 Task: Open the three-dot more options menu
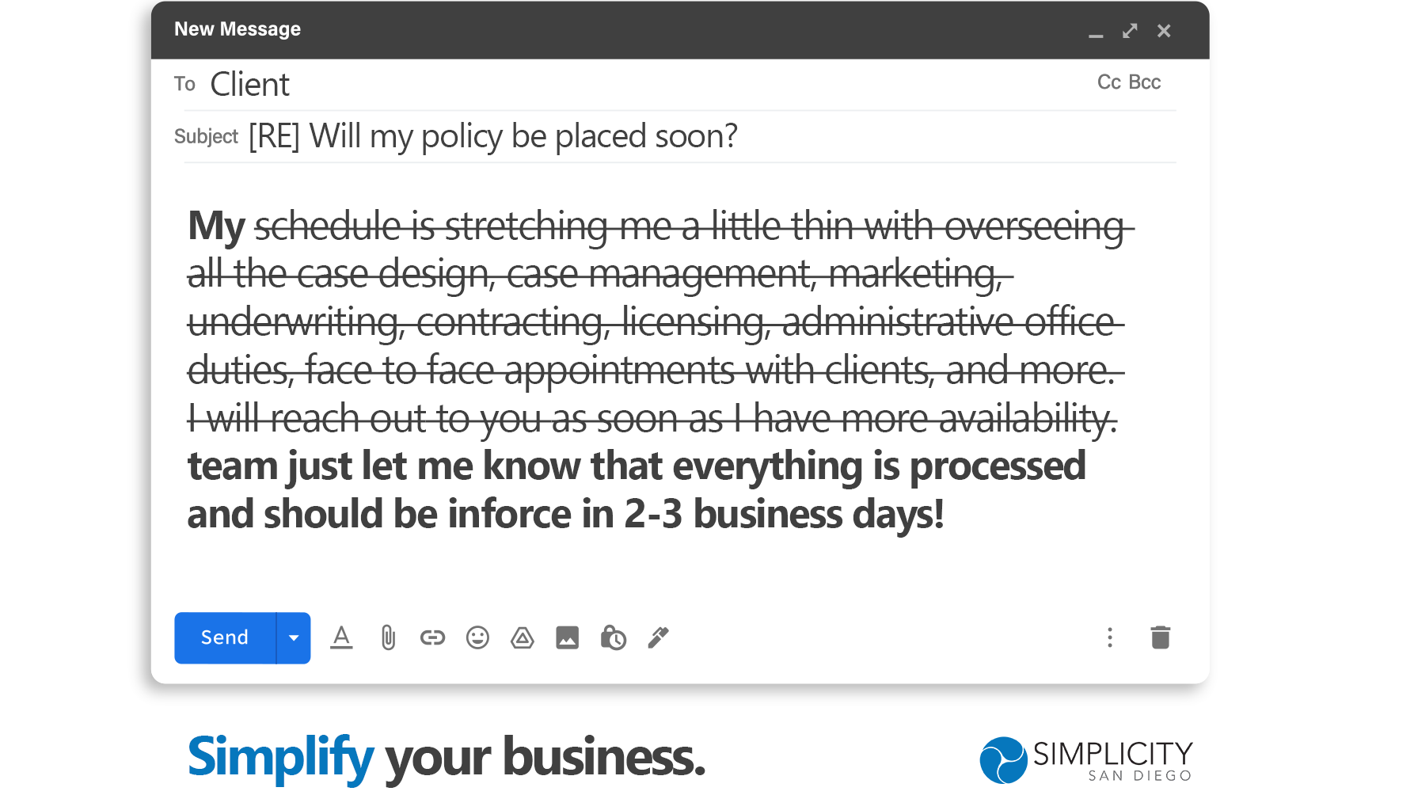pyautogui.click(x=1110, y=637)
